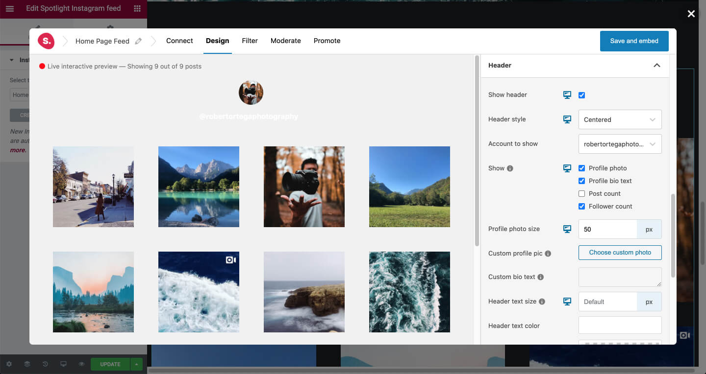The width and height of the screenshot is (706, 374).
Task: Switch to the Moderate tab
Action: click(x=286, y=41)
